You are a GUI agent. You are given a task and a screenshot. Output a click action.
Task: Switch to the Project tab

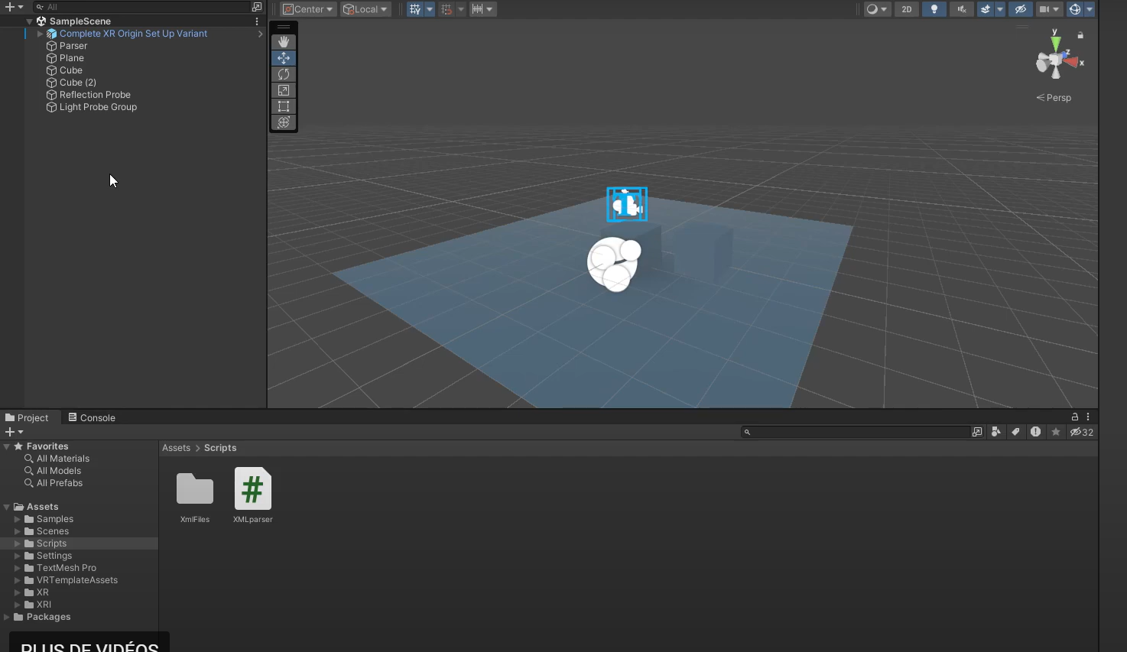pyautogui.click(x=27, y=418)
